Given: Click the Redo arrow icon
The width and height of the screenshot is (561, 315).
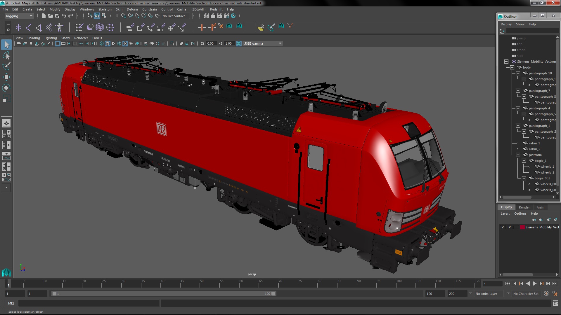Looking at the screenshot, I should coord(71,16).
